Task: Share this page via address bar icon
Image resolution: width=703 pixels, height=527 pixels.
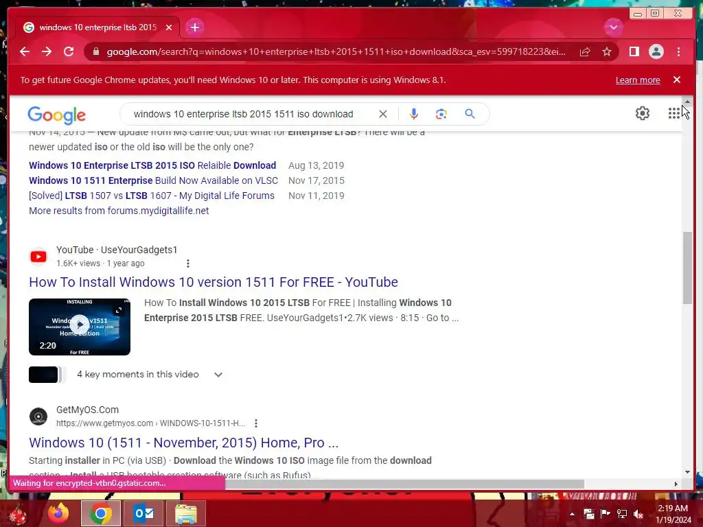Action: coord(585,52)
